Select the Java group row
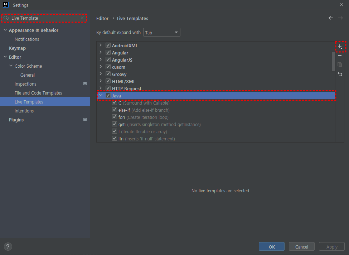Image resolution: width=349 pixels, height=255 pixels. coord(216,96)
